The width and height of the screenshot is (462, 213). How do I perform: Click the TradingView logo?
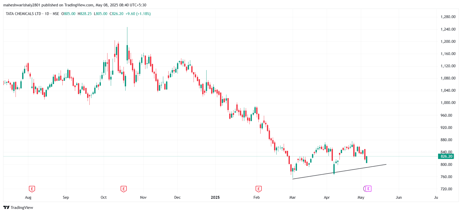coord(18,207)
